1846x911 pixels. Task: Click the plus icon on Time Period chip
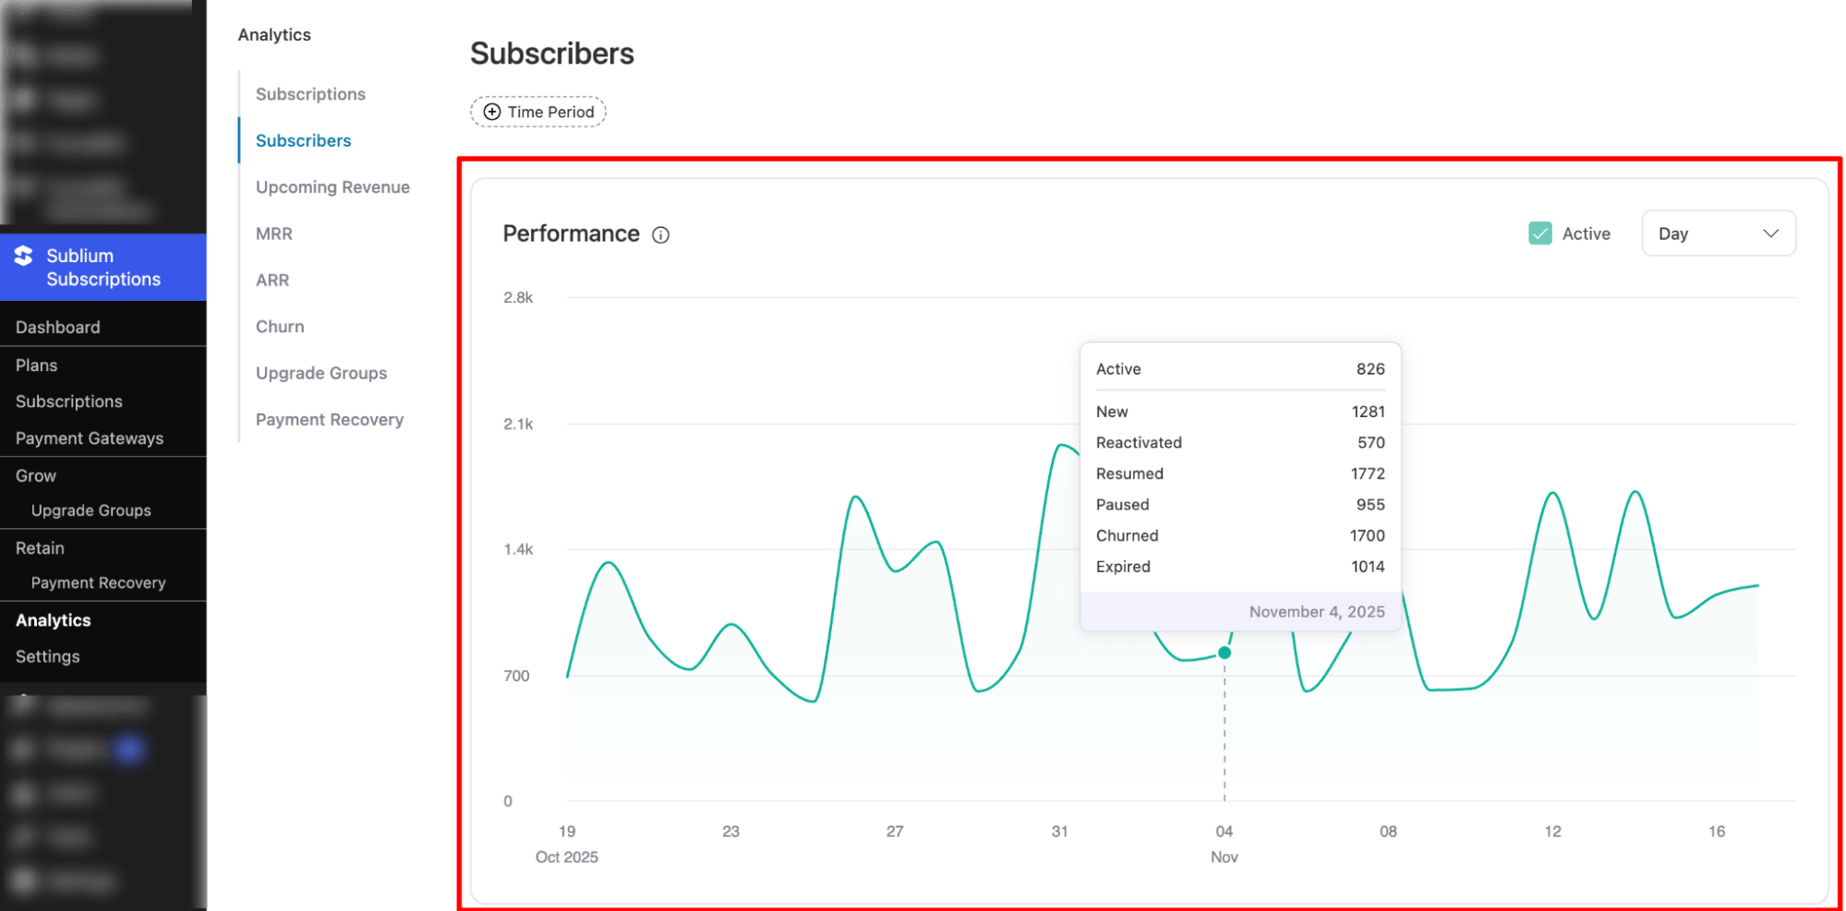[x=491, y=111]
